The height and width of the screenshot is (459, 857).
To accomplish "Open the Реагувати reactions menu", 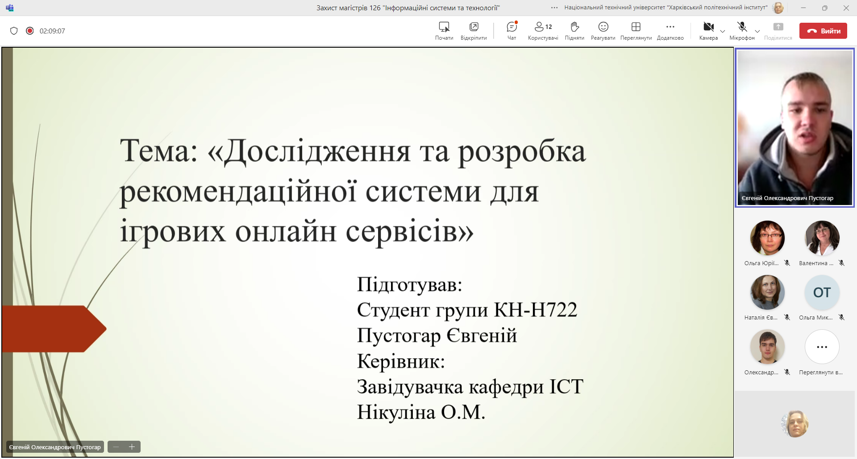I will [x=603, y=30].
